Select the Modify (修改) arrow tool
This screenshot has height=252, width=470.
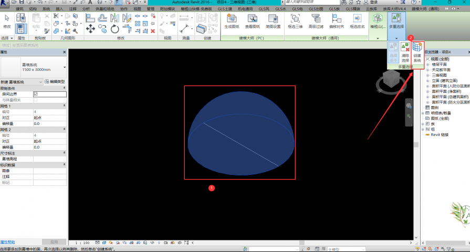pyautogui.click(x=7, y=22)
